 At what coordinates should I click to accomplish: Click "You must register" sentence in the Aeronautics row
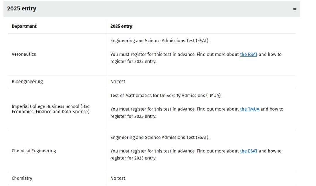[175, 54]
